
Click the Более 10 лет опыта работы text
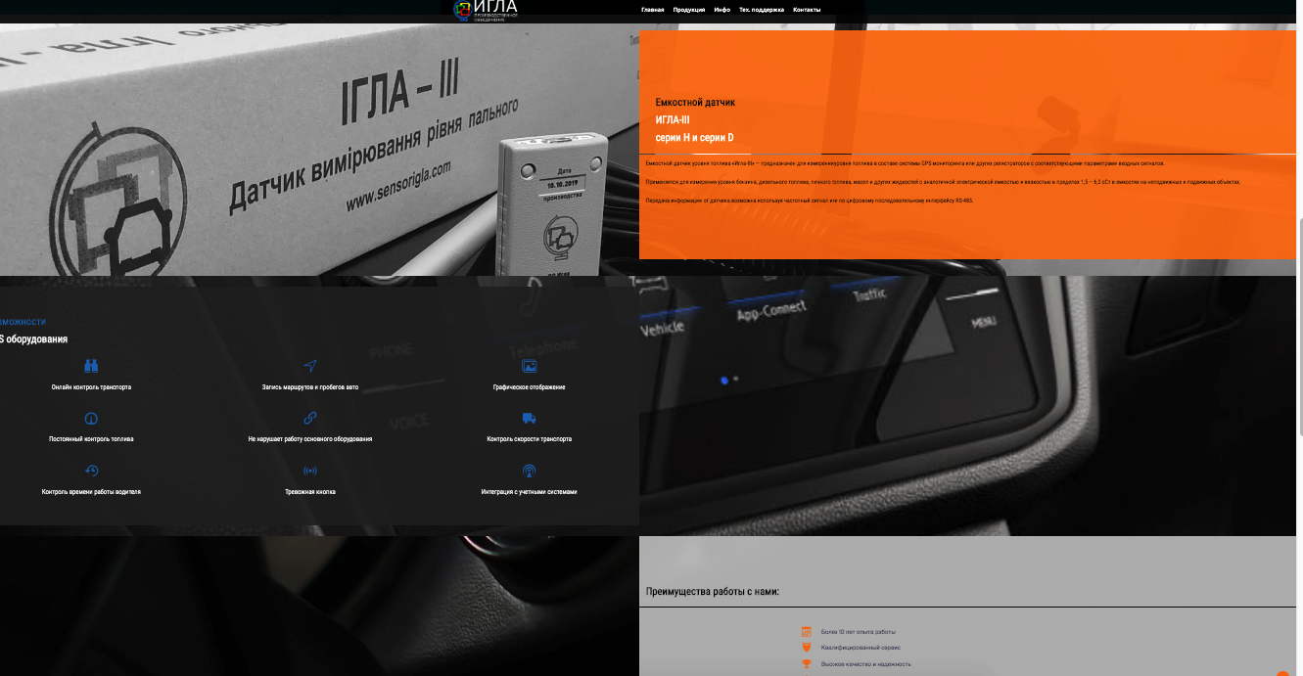(x=858, y=632)
